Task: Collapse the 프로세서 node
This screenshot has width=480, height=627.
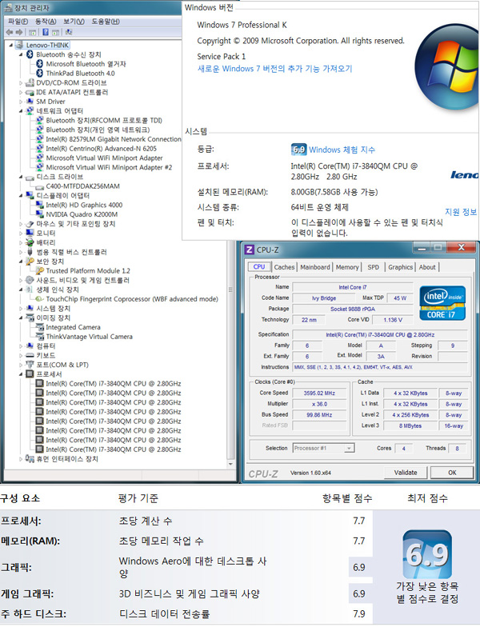Action: [x=21, y=374]
